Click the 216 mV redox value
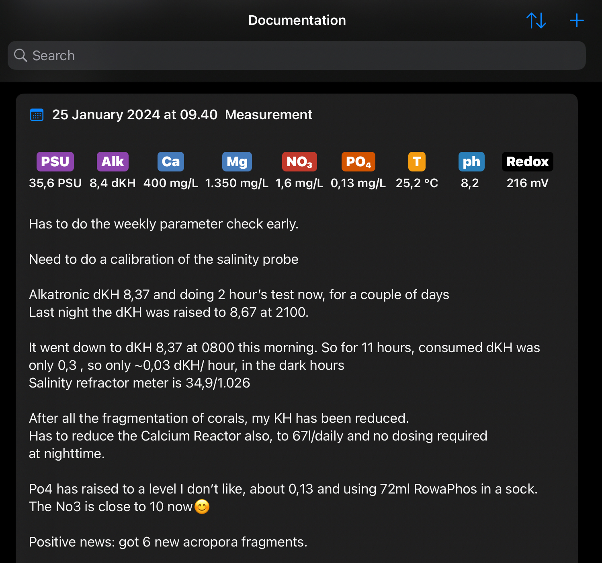Screen dimensions: 602x563 click(527, 183)
